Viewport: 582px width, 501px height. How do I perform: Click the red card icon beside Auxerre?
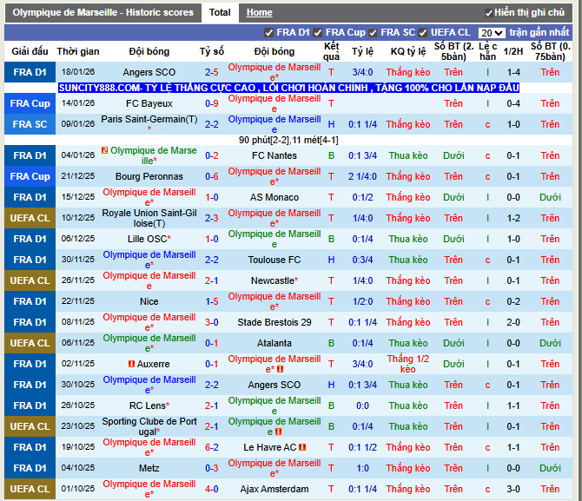coord(131,364)
